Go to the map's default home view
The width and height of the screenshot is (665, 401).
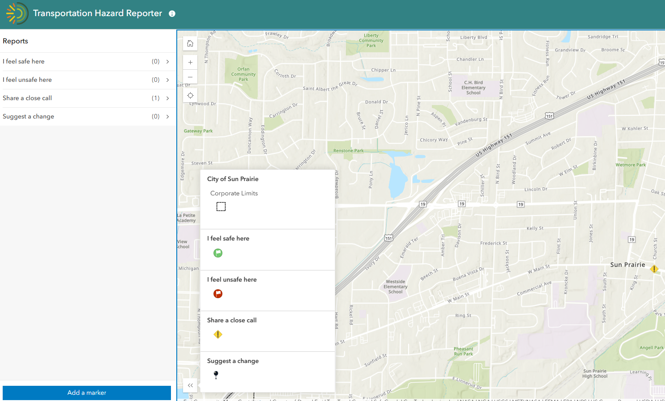coord(190,43)
